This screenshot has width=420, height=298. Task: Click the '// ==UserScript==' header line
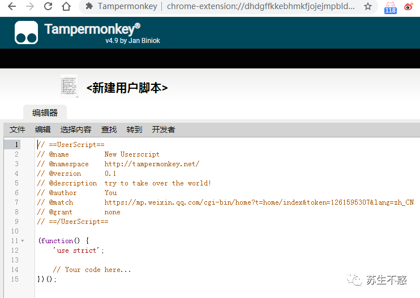point(71,145)
